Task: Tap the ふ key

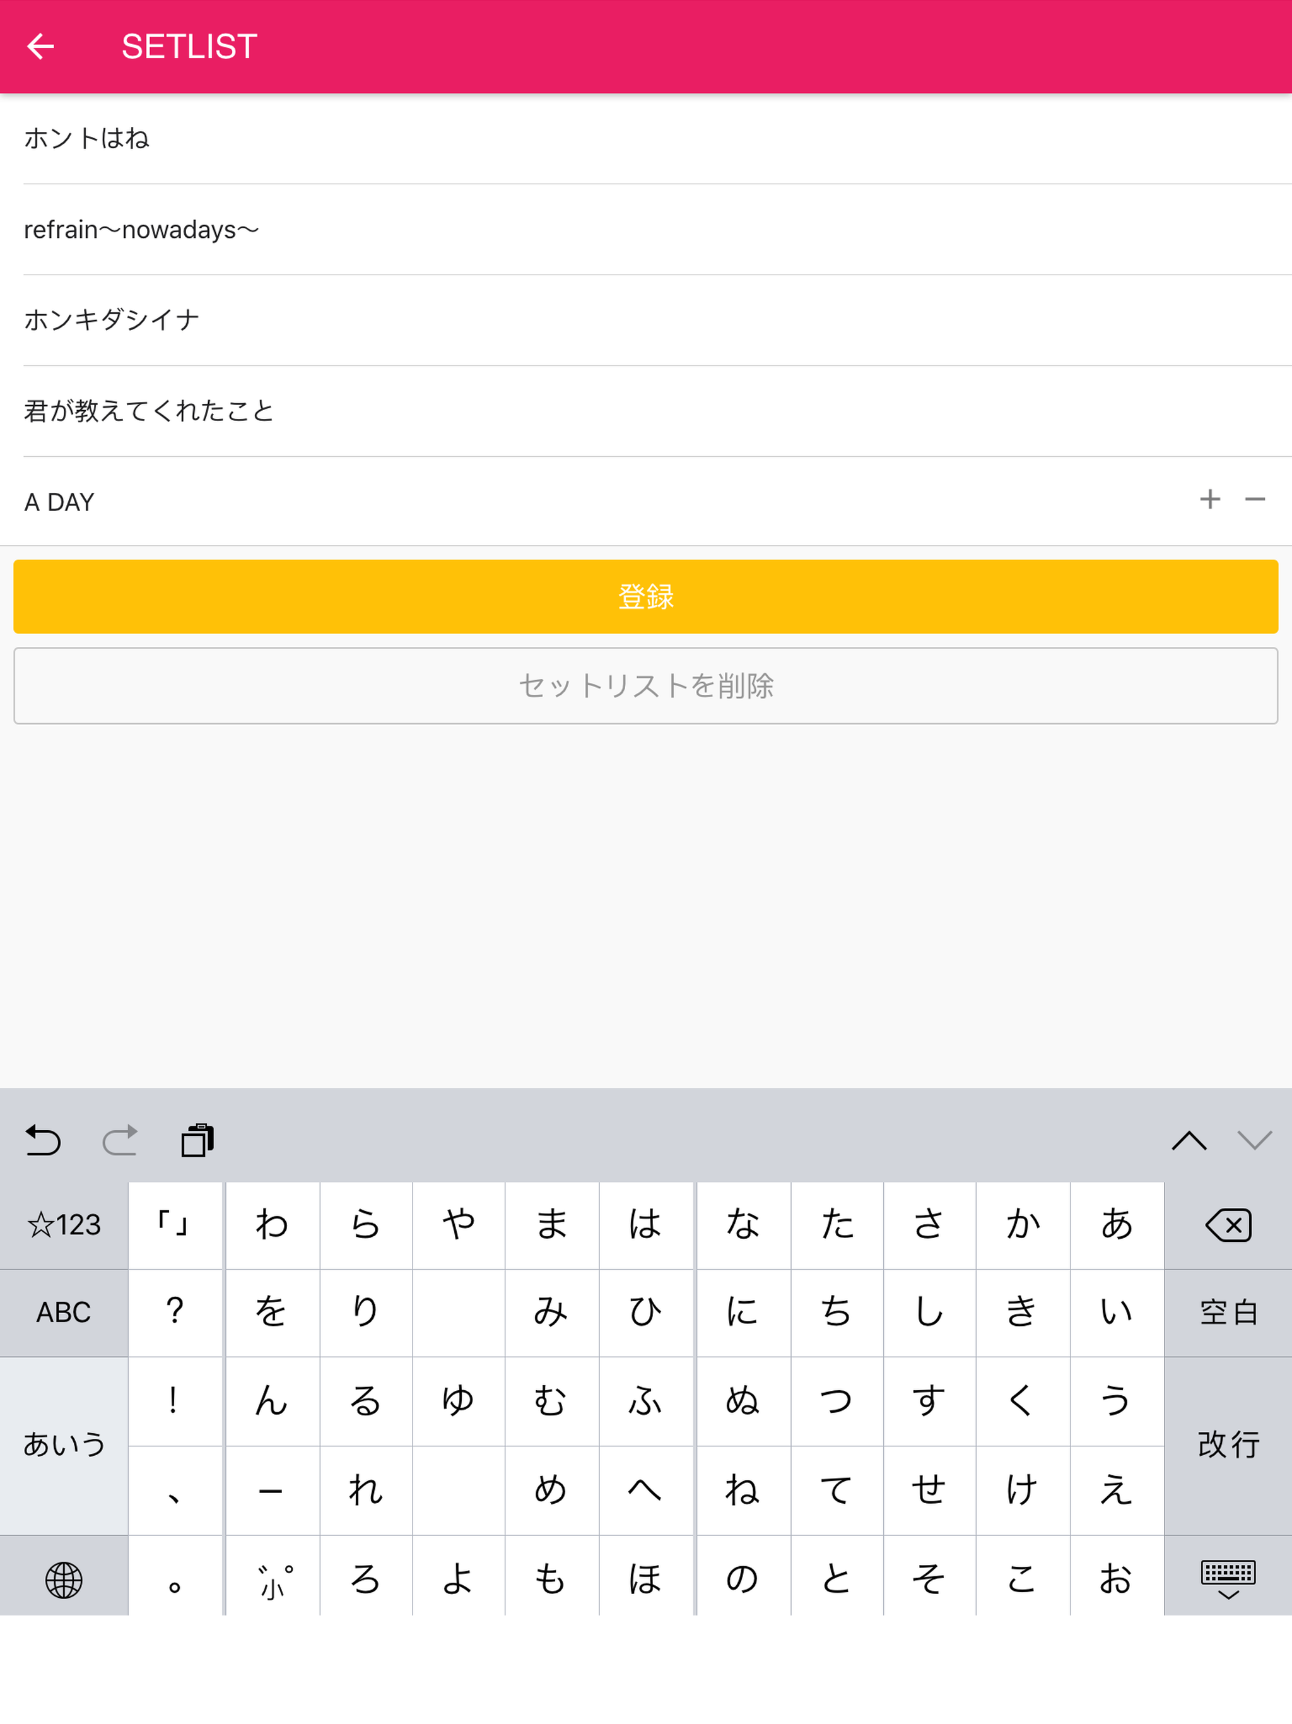Action: point(645,1402)
